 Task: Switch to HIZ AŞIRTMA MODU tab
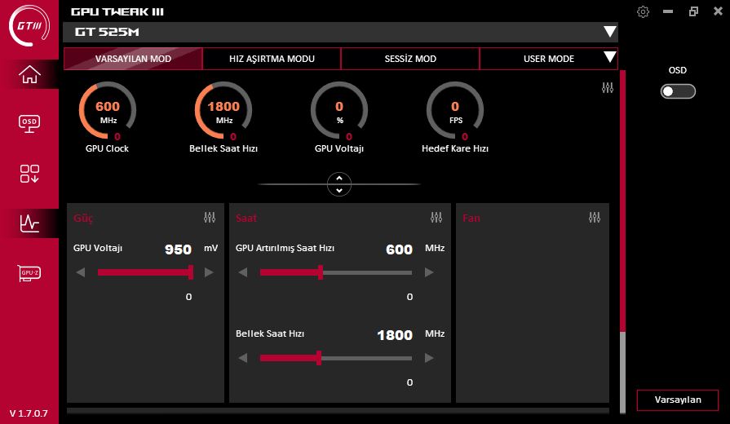pos(272,59)
